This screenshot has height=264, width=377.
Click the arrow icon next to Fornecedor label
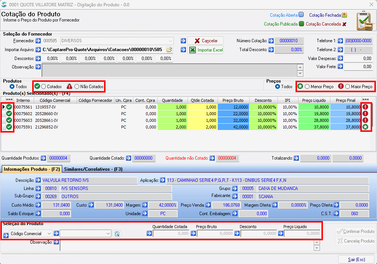(x=38, y=41)
